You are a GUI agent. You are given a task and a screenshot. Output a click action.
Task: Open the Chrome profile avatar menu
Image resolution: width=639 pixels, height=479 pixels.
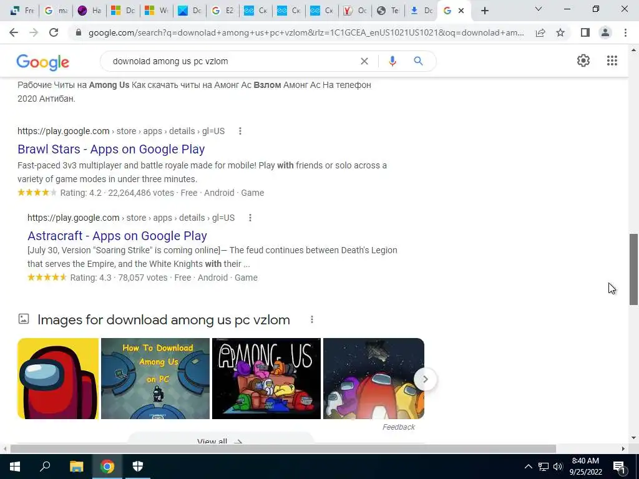click(605, 32)
